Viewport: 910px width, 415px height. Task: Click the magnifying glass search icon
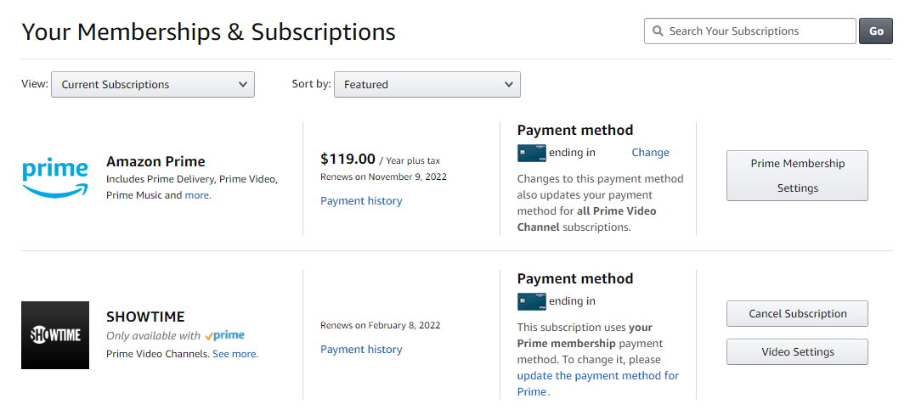coord(658,31)
